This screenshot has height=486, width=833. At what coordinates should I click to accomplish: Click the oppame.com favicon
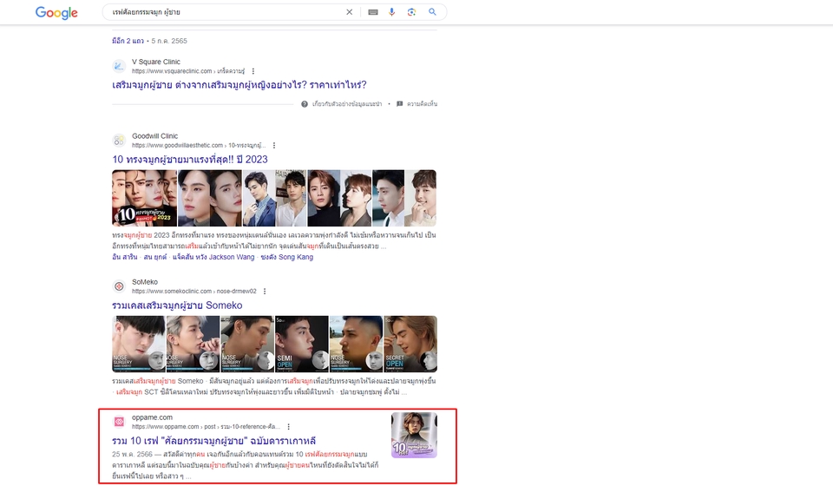pos(119,422)
